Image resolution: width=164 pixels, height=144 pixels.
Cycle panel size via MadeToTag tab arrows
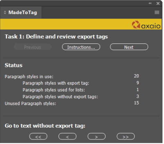pyautogui.click(x=5, y=12)
